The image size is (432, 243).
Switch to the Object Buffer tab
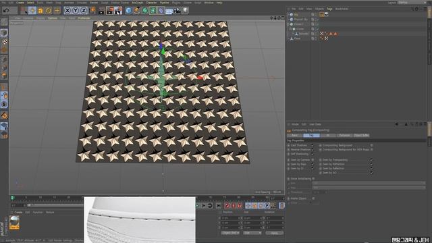click(x=361, y=135)
